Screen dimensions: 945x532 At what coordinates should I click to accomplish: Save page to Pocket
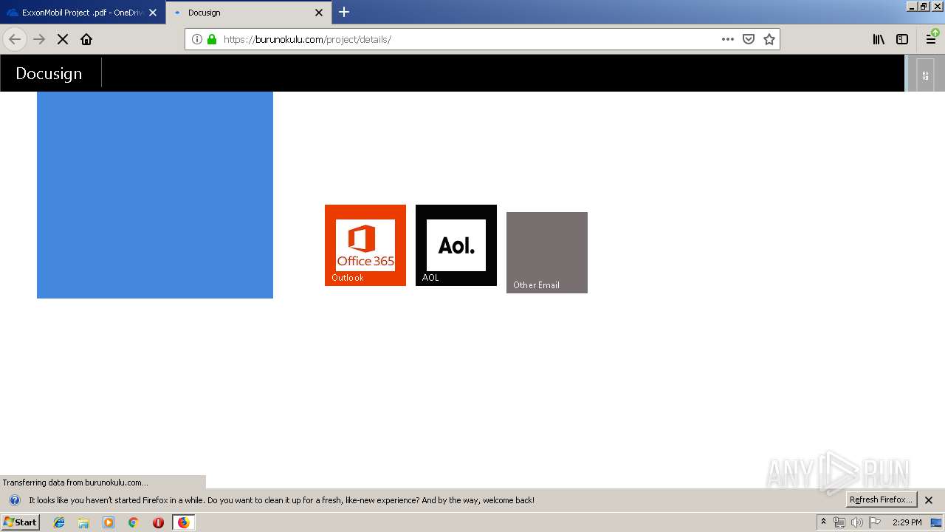[749, 39]
